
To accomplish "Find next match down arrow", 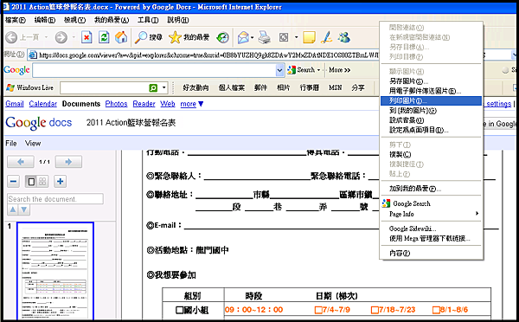I will click(x=24, y=209).
